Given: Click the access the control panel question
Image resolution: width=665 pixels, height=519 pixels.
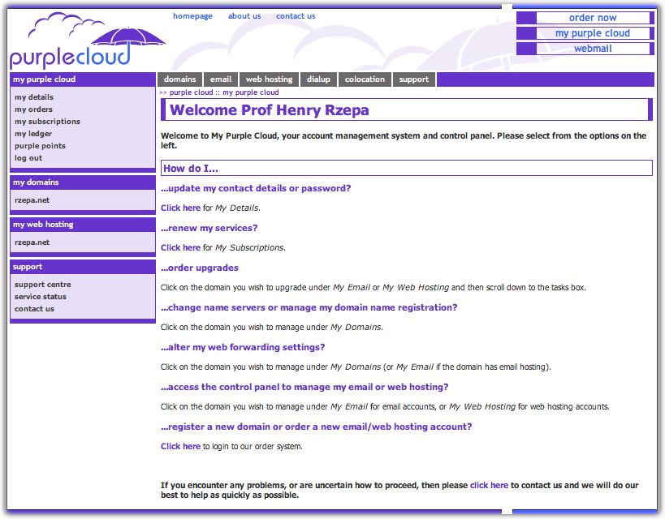Looking at the screenshot, I should pos(304,388).
